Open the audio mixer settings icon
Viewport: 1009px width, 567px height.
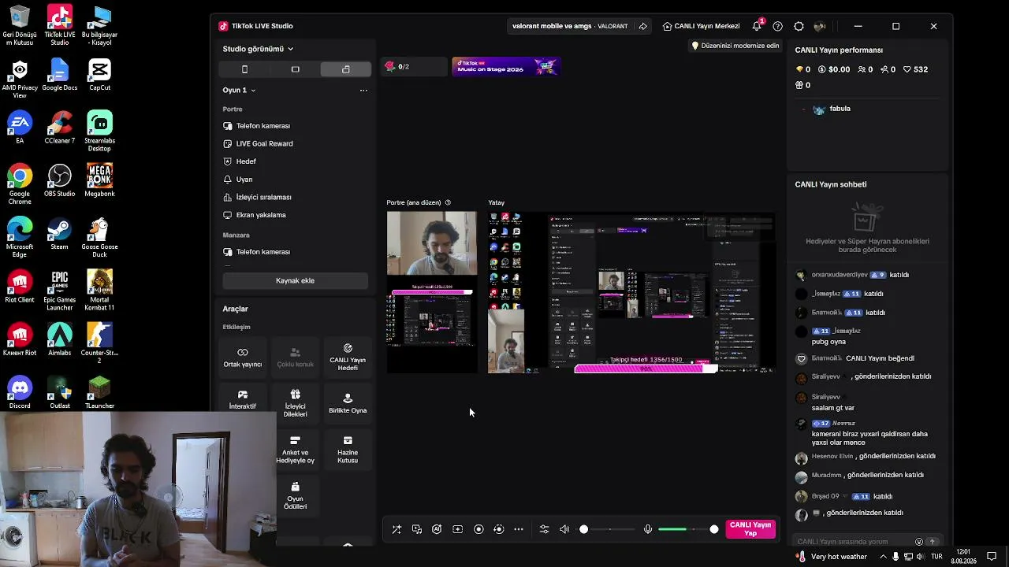click(x=544, y=529)
